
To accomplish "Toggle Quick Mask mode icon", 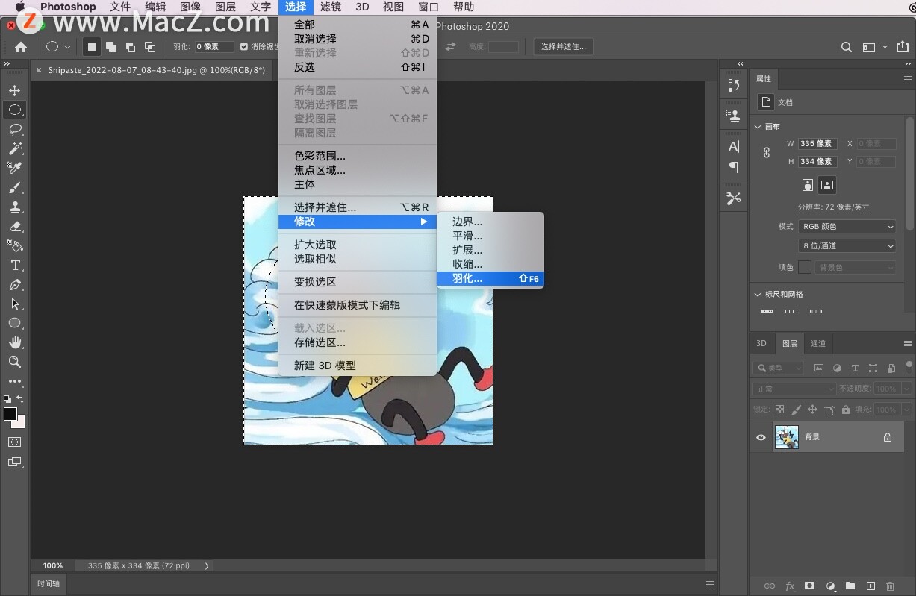I will [x=15, y=442].
